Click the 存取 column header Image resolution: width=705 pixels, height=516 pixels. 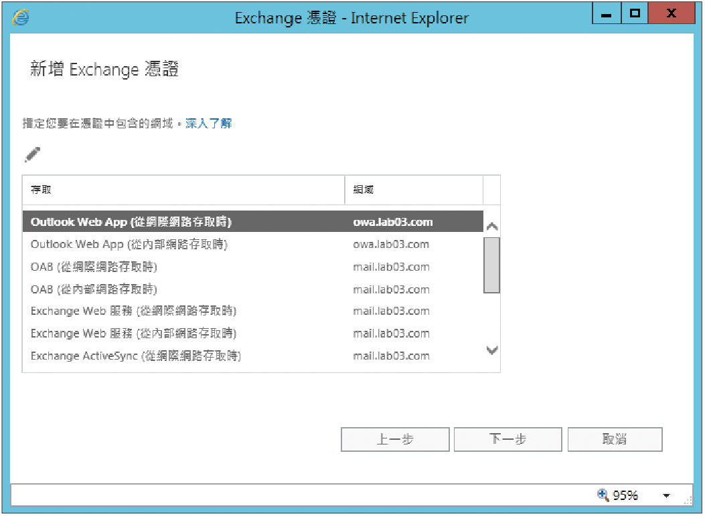tap(183, 190)
